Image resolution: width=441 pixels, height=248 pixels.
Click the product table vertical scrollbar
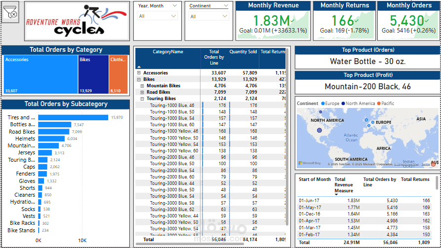point(287,141)
